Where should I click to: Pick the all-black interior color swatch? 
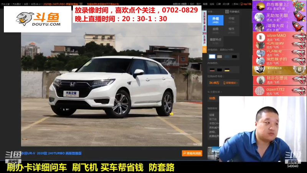tap(220, 70)
